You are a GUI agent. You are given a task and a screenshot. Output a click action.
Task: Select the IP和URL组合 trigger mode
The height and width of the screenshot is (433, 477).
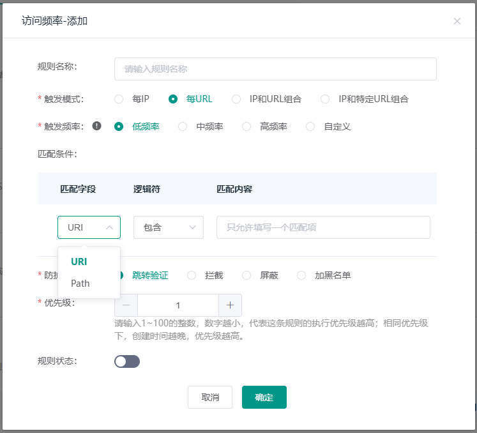[x=236, y=99]
